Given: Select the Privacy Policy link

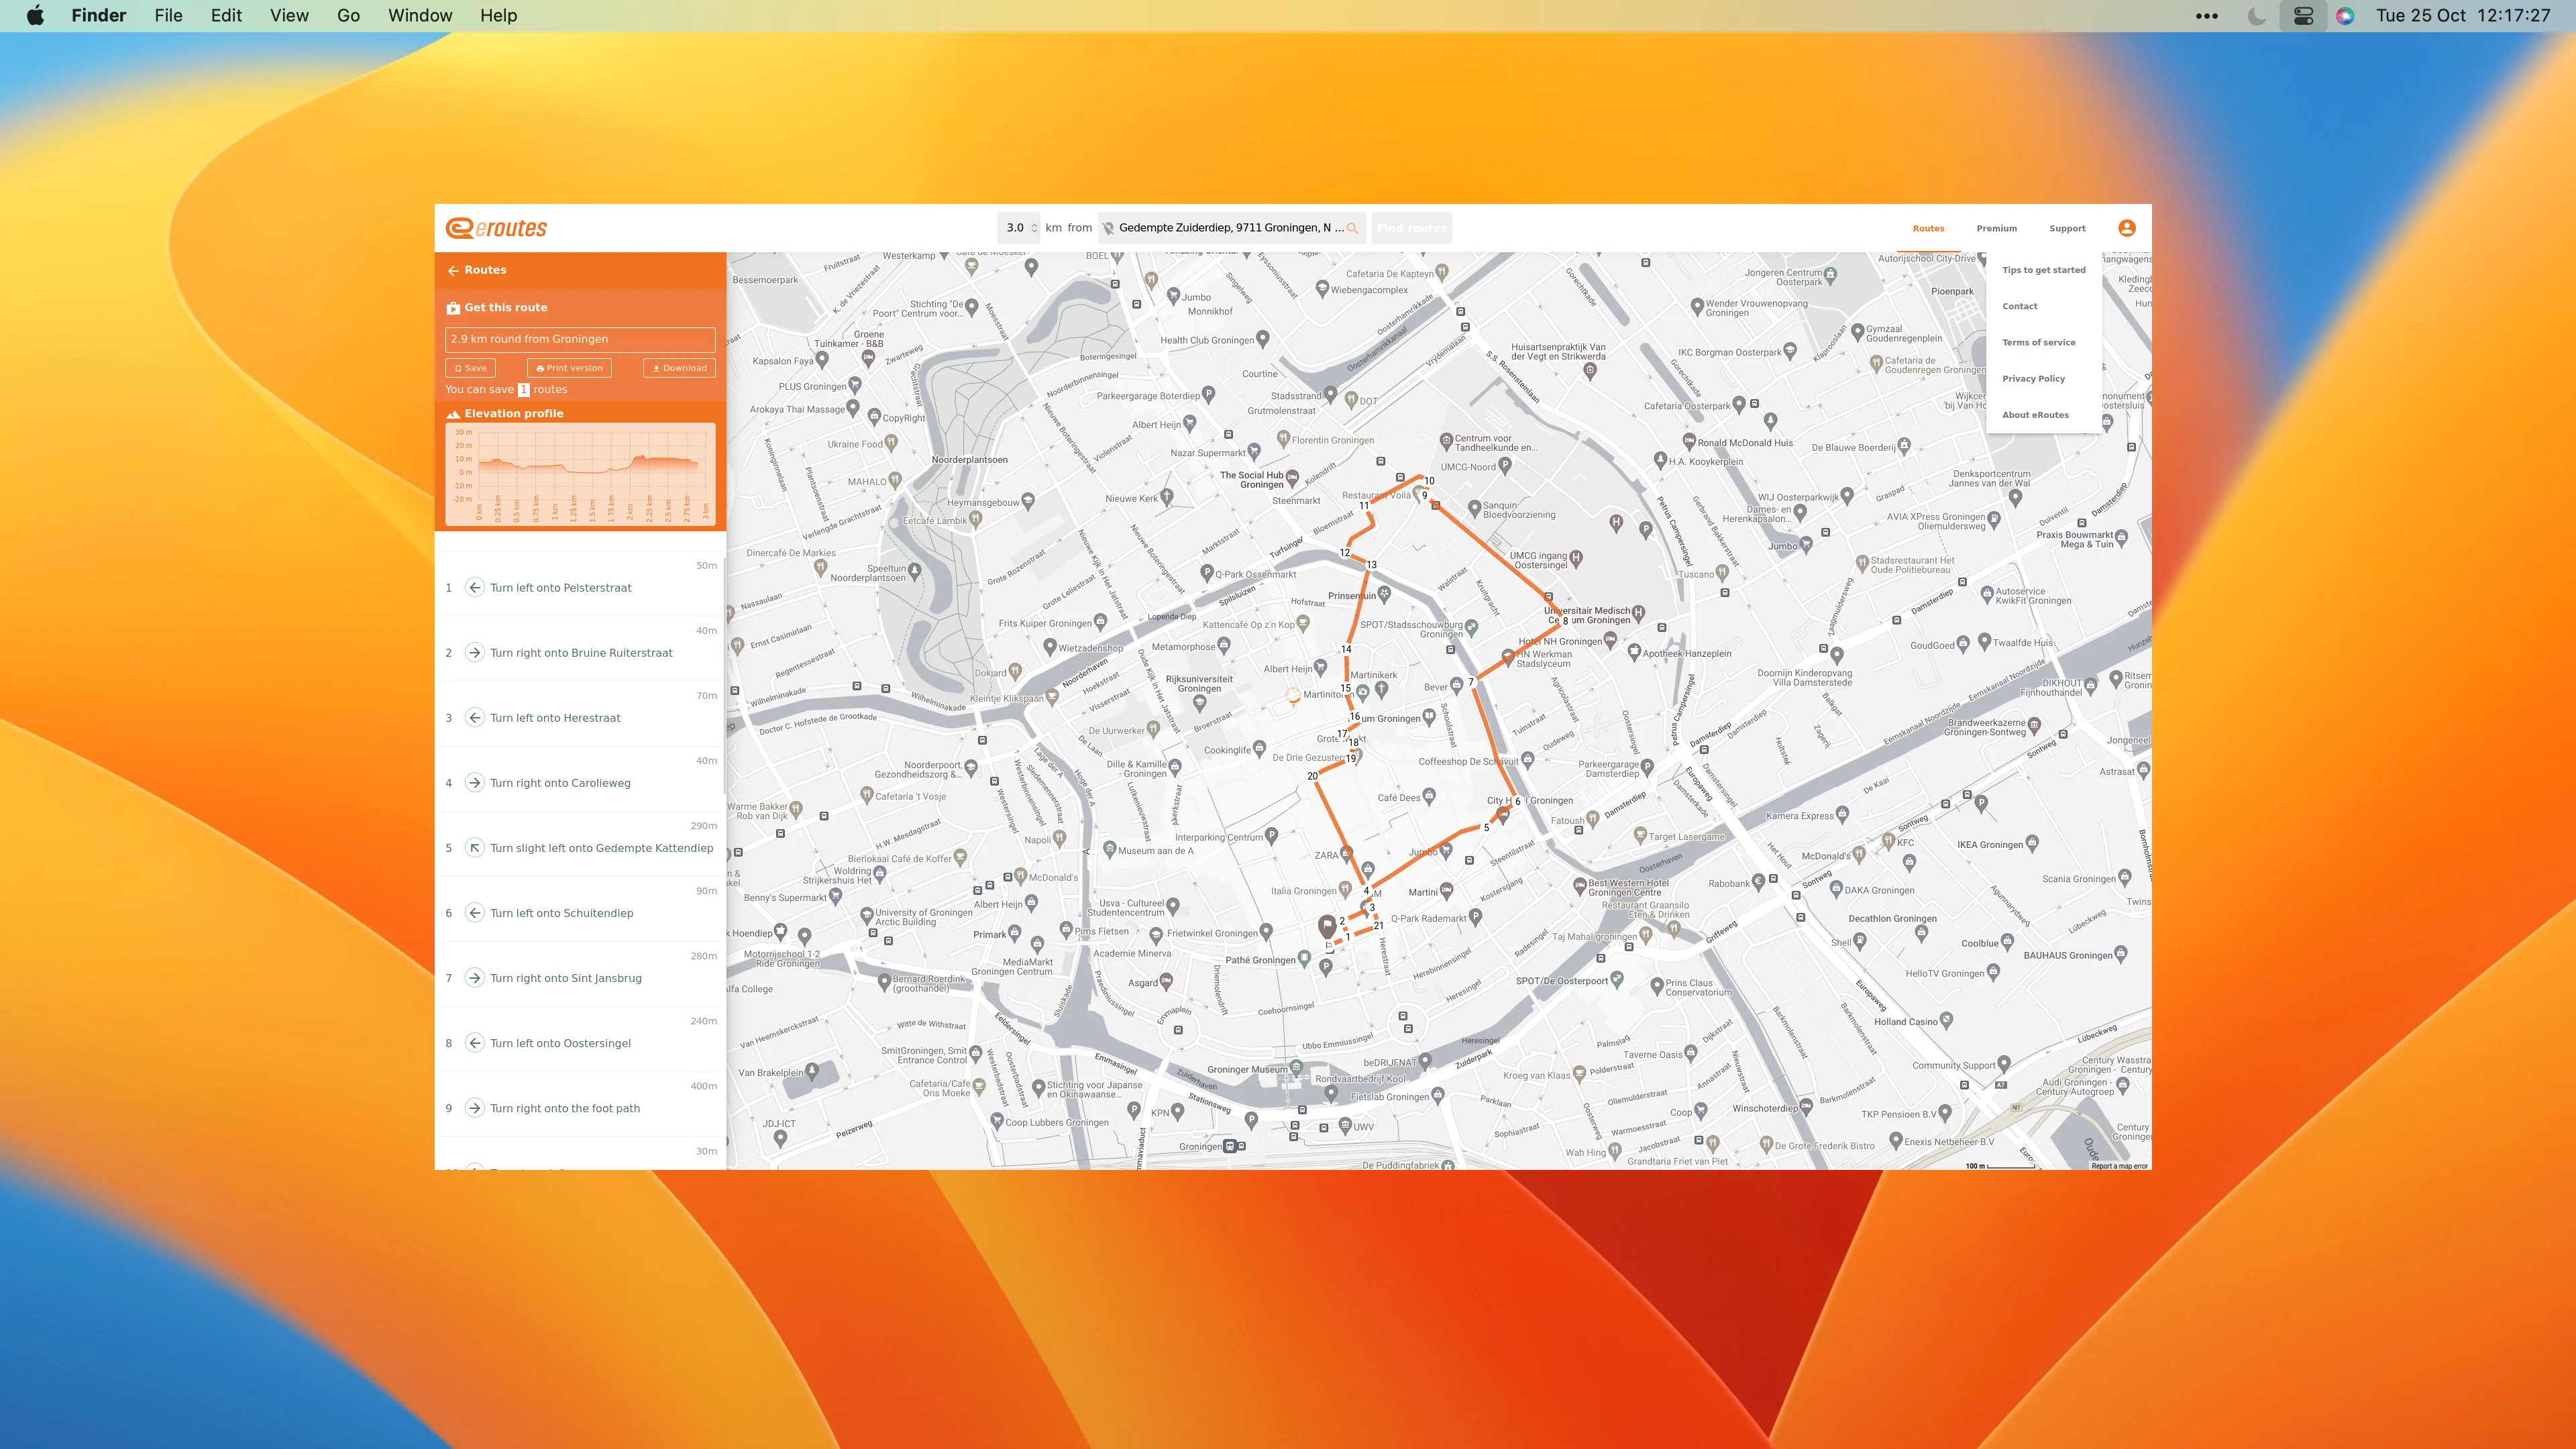Looking at the screenshot, I should tap(2031, 377).
